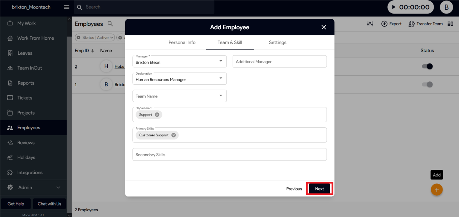Open the Designation dropdown

click(x=221, y=79)
